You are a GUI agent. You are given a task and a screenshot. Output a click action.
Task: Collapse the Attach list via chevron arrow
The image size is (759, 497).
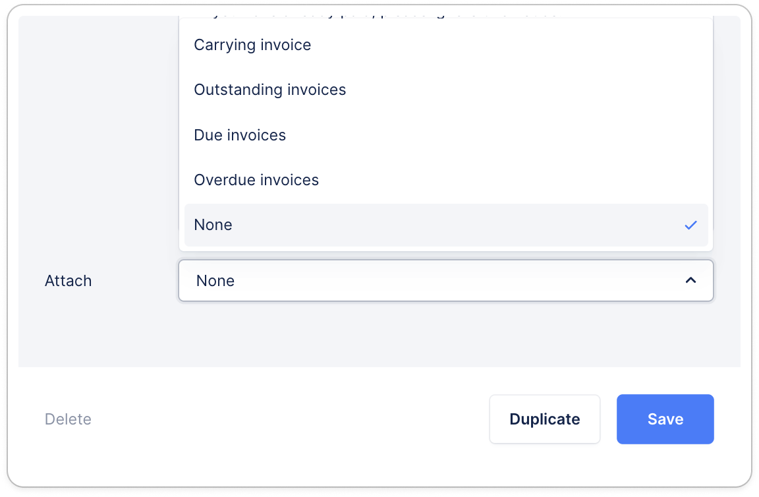(x=690, y=281)
